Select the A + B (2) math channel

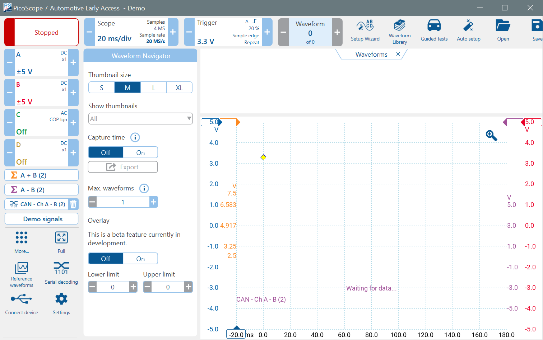(42, 175)
